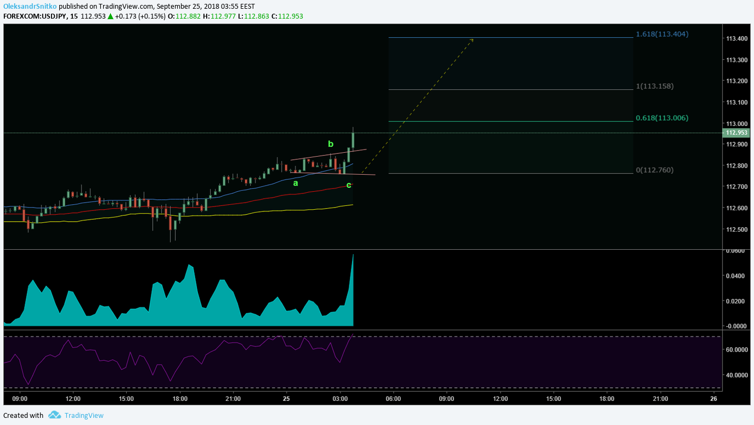Click the 113.100 price axis value
Image resolution: width=754 pixels, height=425 pixels.
pos(736,102)
